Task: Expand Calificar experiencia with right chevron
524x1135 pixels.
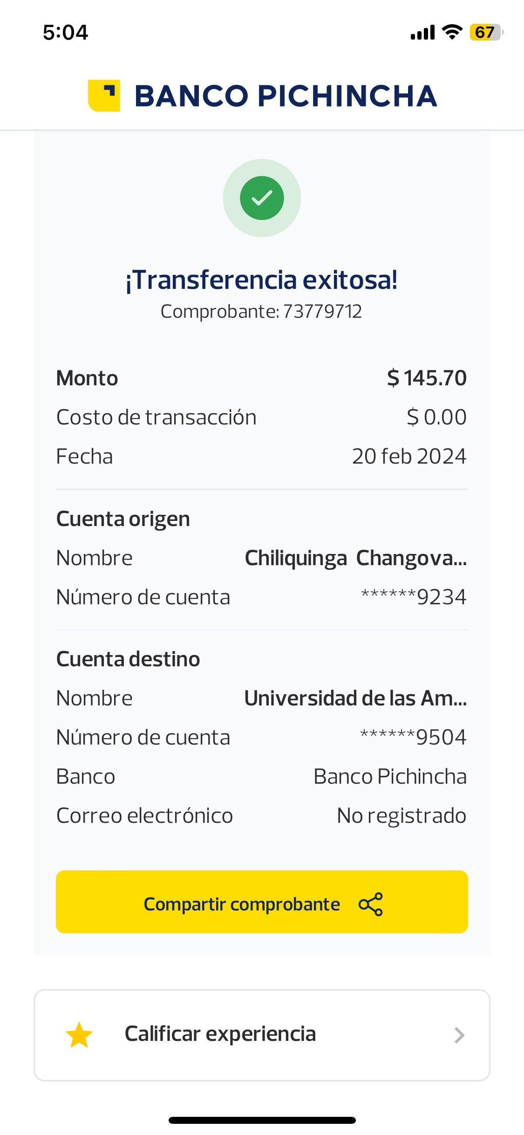Action: point(459,1035)
